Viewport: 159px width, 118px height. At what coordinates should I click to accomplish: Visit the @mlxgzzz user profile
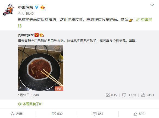(26, 35)
